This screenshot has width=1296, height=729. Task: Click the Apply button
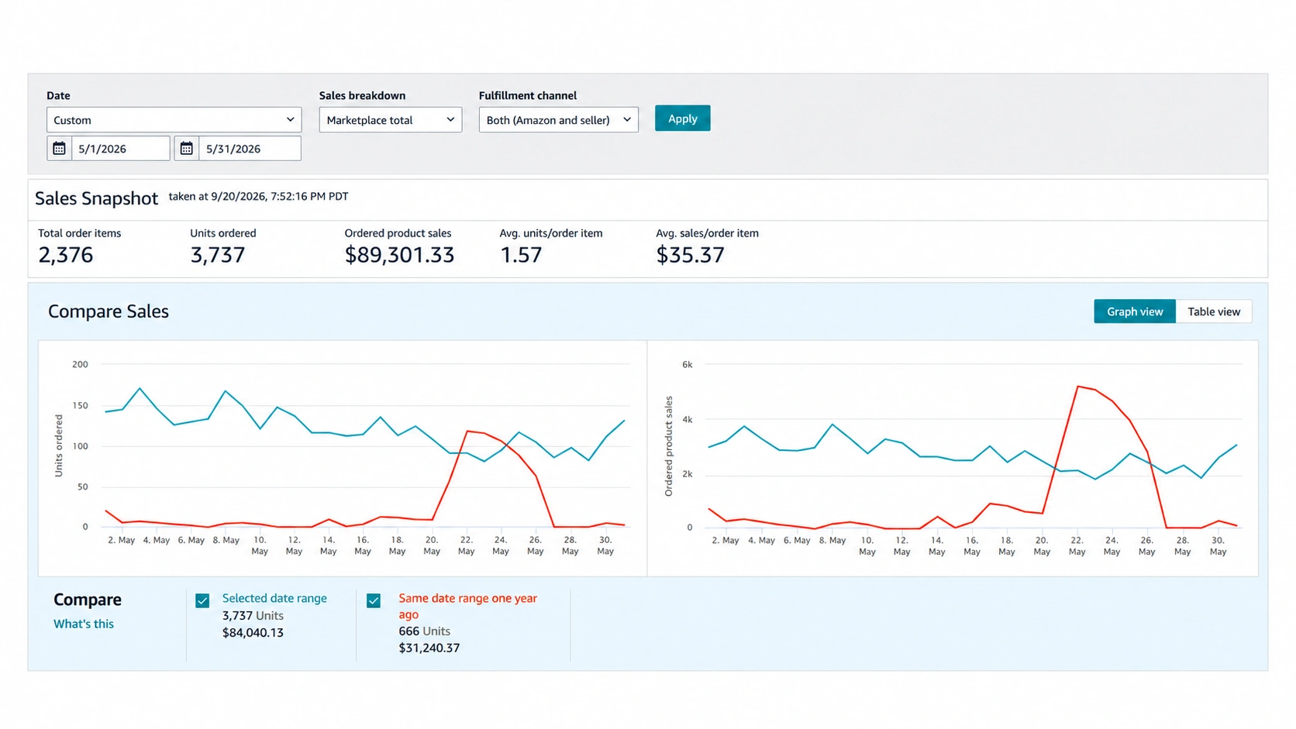point(682,119)
